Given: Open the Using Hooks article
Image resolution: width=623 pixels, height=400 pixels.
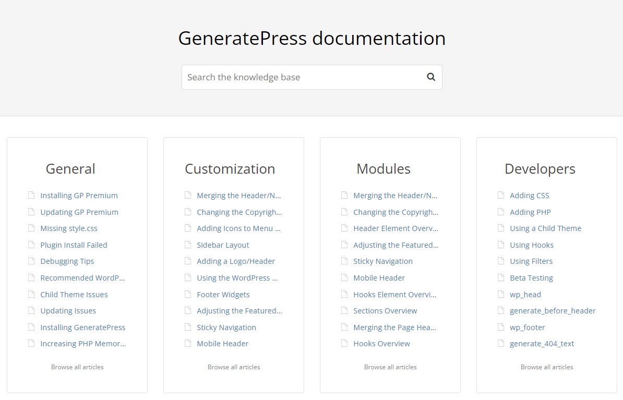Looking at the screenshot, I should (x=532, y=245).
